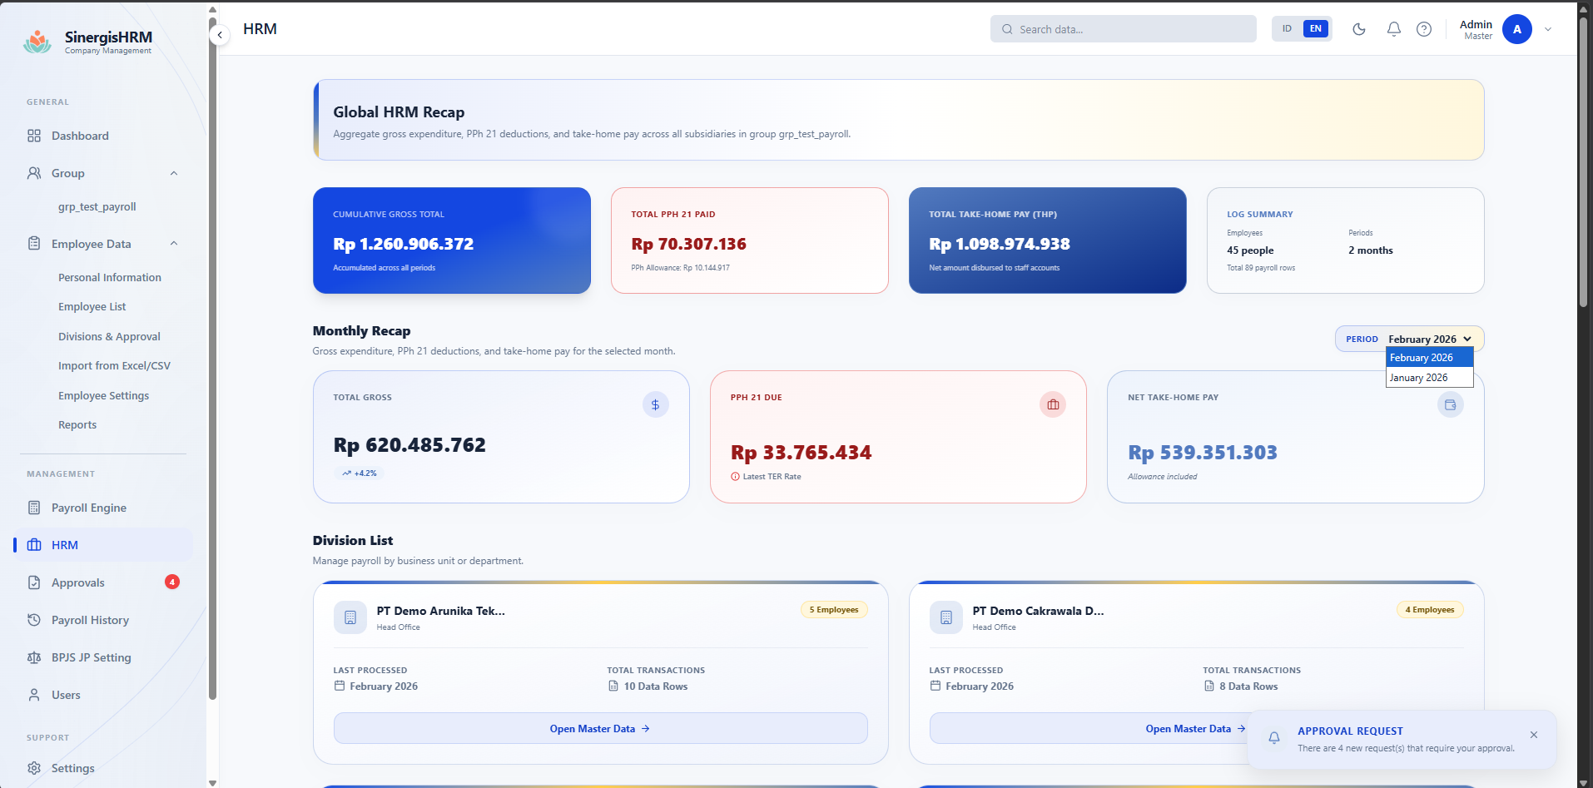Open Dashboard from the sidebar
Screen dimensions: 1593x788
click(x=103, y=136)
